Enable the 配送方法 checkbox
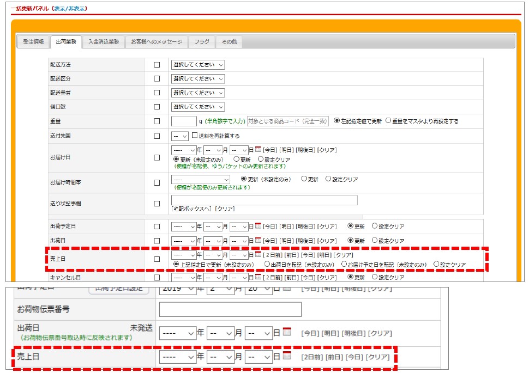 (x=157, y=65)
